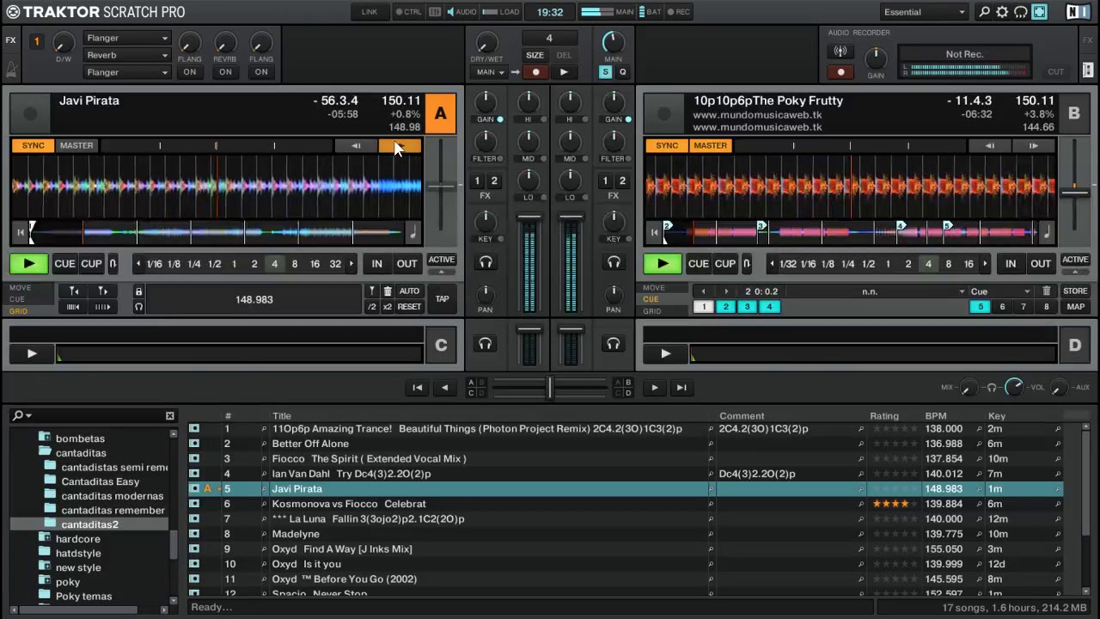Turn off the first FLANG effect ON button
Screen dimensions: 1100x619
[x=189, y=72]
